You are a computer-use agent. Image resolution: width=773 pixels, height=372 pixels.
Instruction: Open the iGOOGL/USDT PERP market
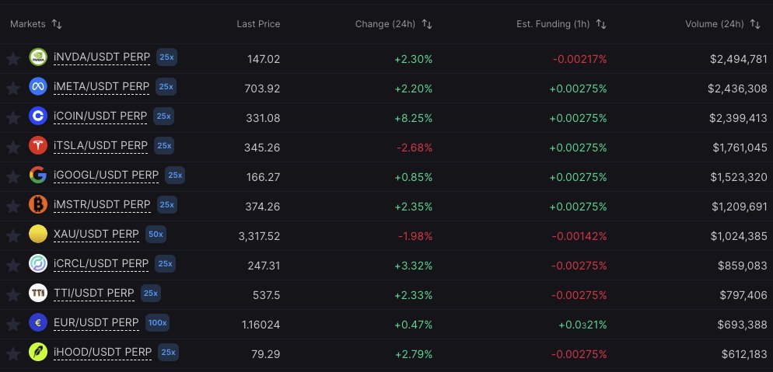point(106,176)
